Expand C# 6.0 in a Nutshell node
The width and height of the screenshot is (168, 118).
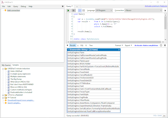pyautogui.click(x=3, y=95)
